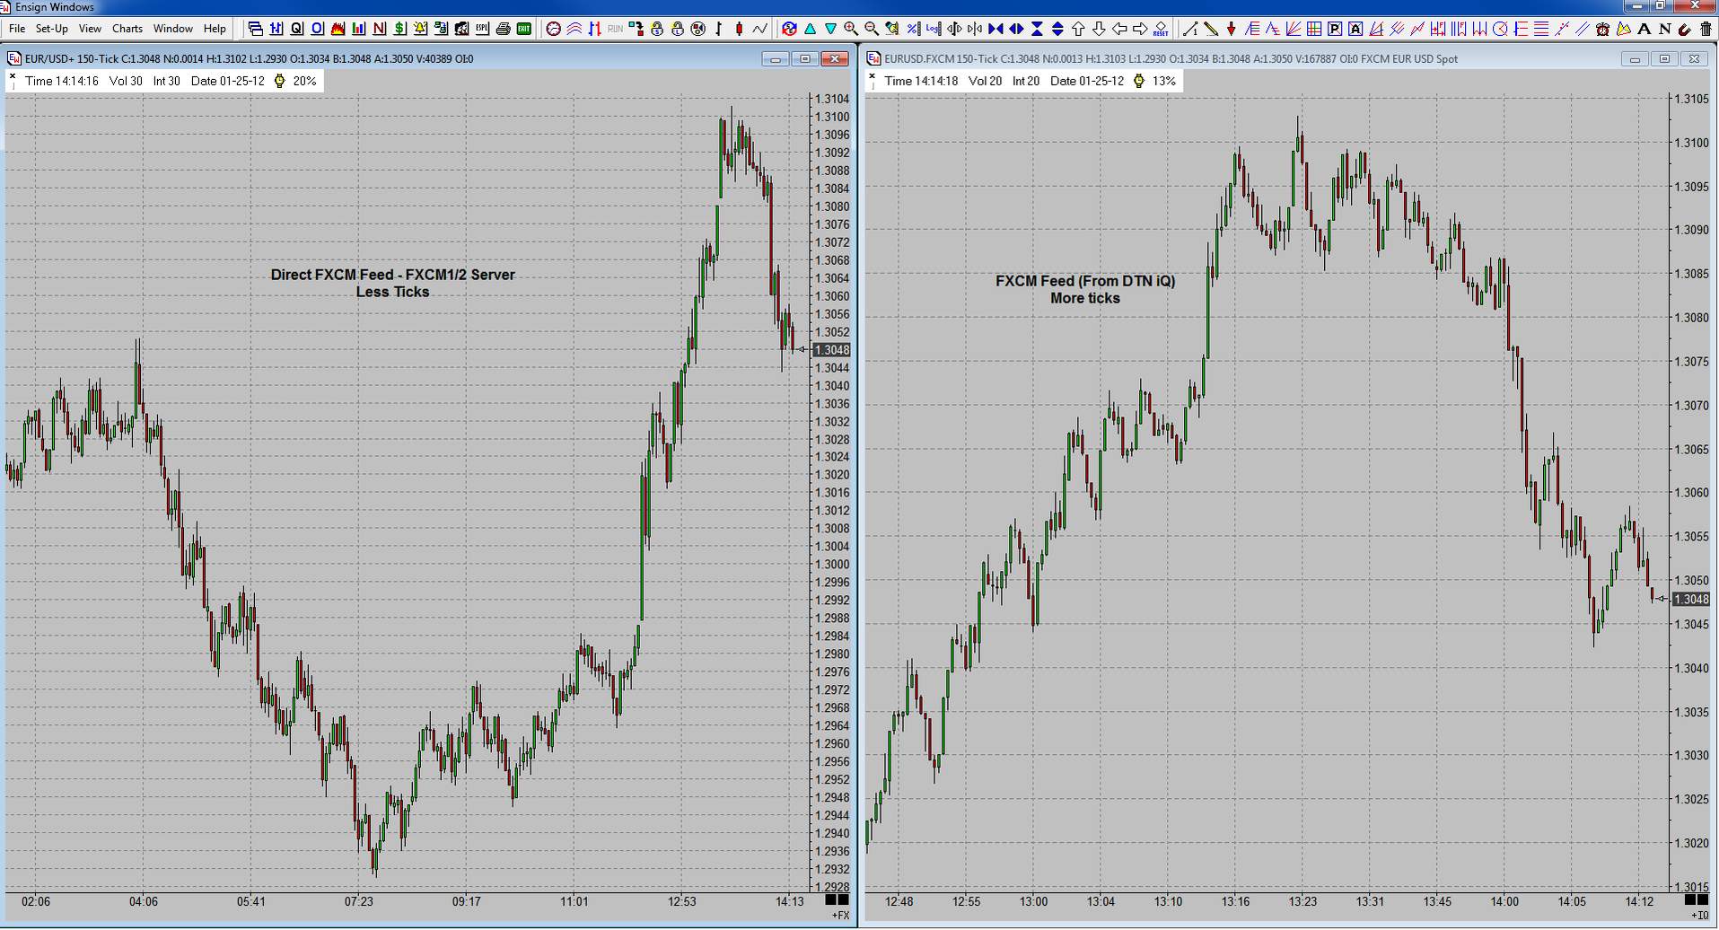
Task: Click the +FX label below left chart
Action: pyautogui.click(x=840, y=915)
